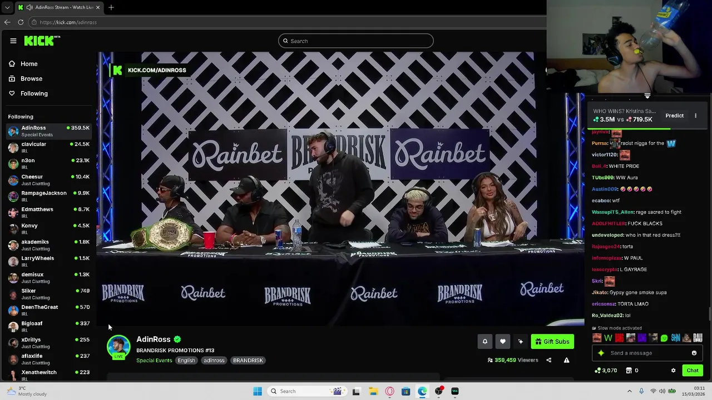Image resolution: width=712 pixels, height=400 pixels.
Task: Open n3on channel in Following list
Action: pos(49,163)
